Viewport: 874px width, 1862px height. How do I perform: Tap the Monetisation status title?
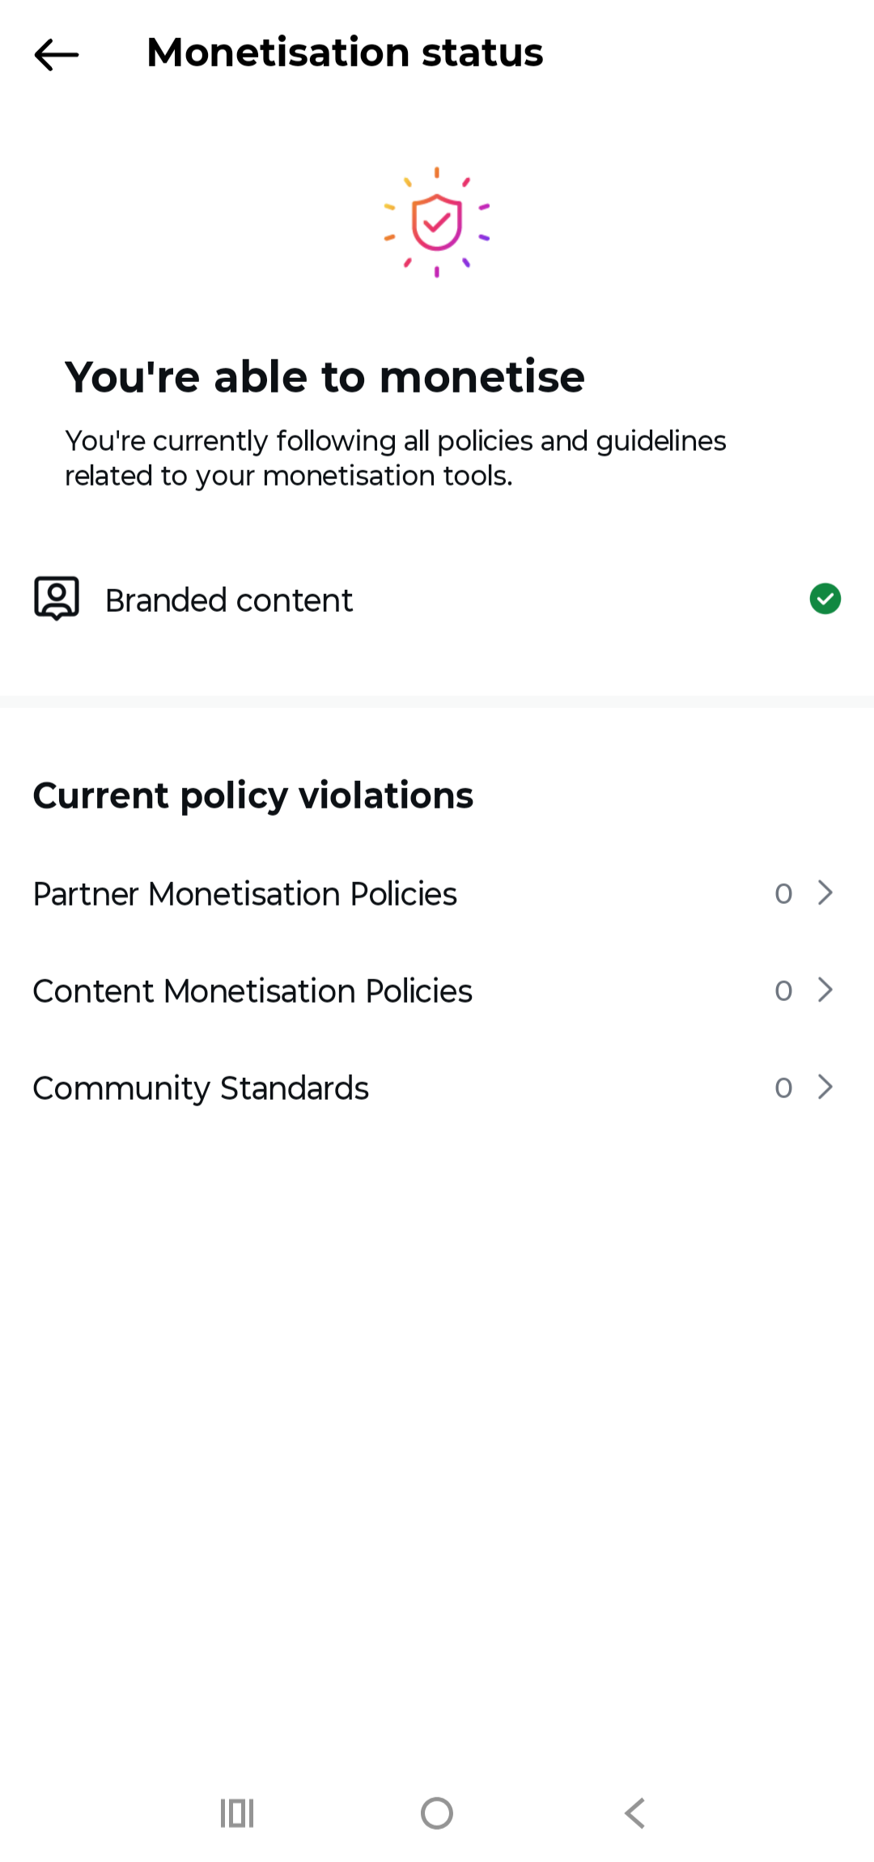tap(345, 53)
